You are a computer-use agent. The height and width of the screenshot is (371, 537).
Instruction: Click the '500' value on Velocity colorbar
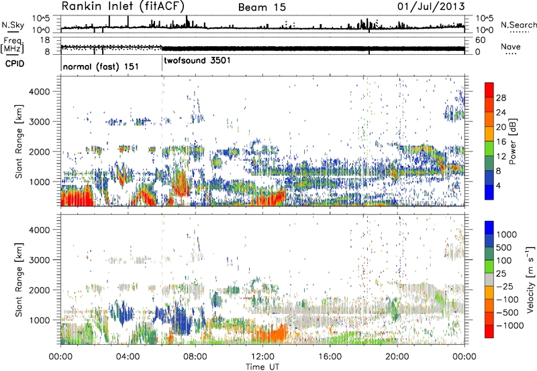(505, 248)
